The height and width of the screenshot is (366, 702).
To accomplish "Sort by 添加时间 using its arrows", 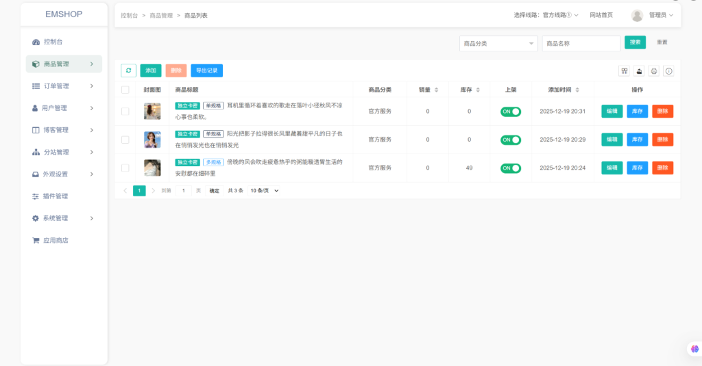I will pyautogui.click(x=577, y=90).
